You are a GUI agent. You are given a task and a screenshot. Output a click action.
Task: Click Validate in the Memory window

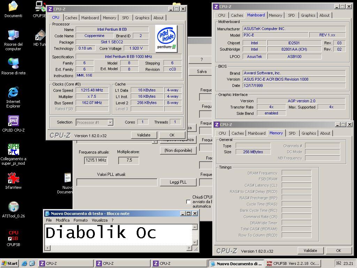coord(310,251)
